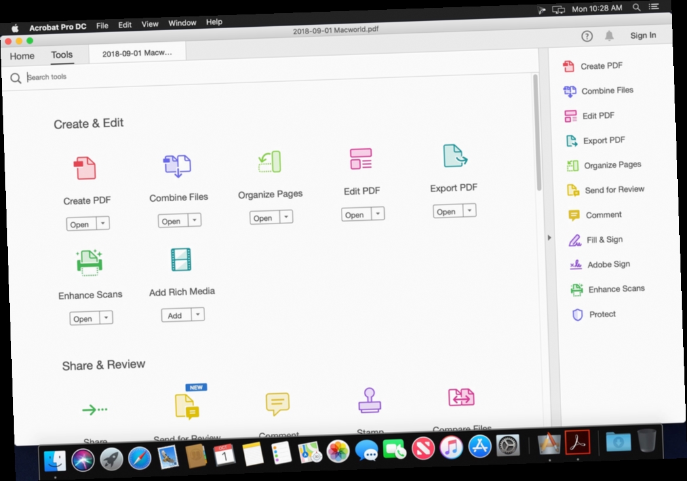The height and width of the screenshot is (481, 687).
Task: Expand the dropdown arrow next to Create PDF Open
Action: point(103,223)
